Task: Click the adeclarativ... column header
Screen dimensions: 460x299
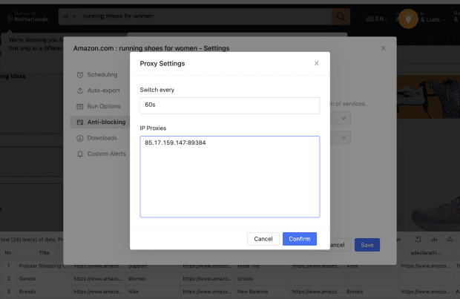Action: click(x=426, y=253)
